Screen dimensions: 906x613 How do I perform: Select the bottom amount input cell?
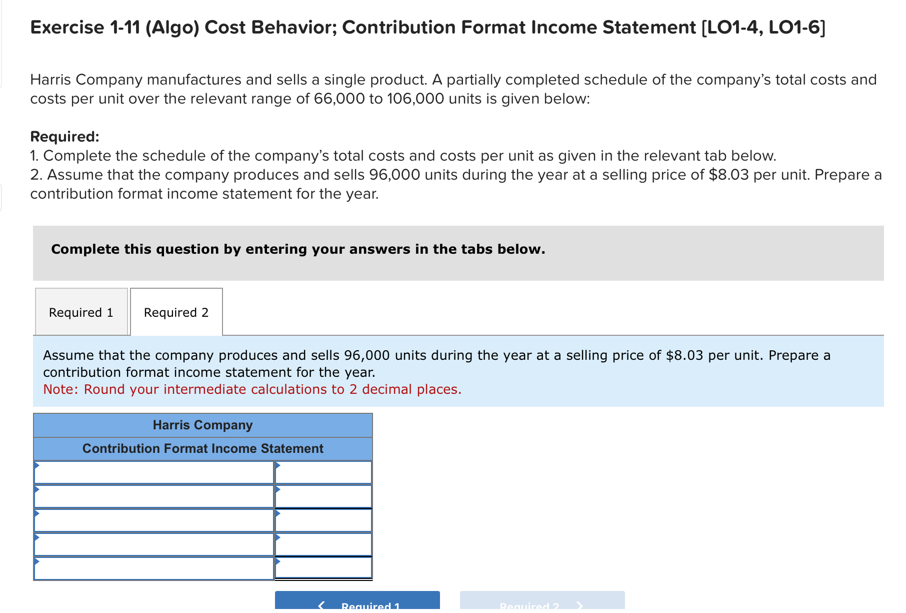[x=324, y=568]
